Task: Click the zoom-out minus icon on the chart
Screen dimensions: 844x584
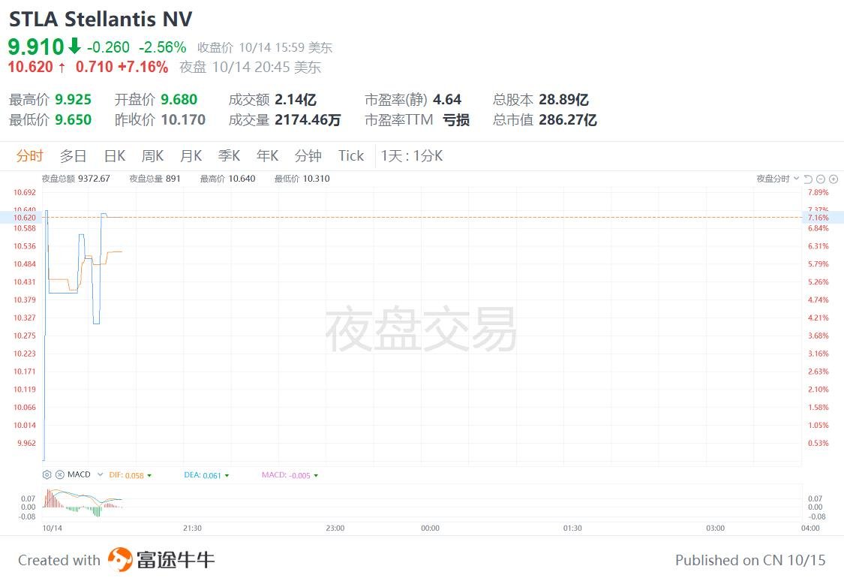Action: tap(820, 179)
